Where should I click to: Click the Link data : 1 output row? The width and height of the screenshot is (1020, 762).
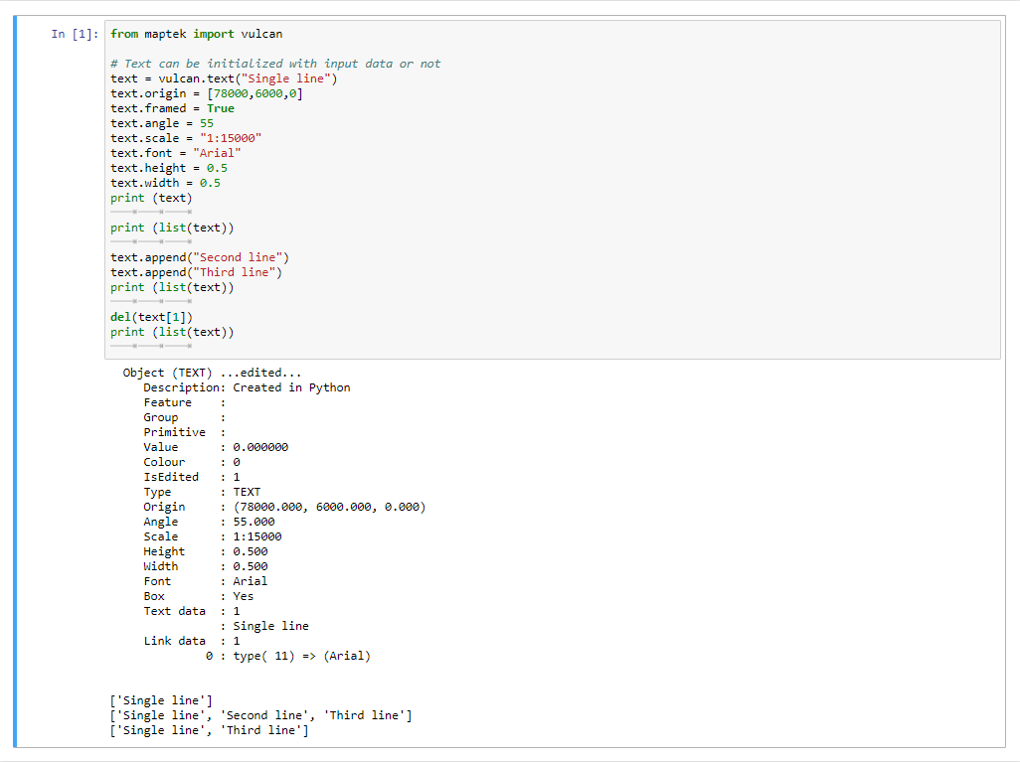tap(192, 642)
